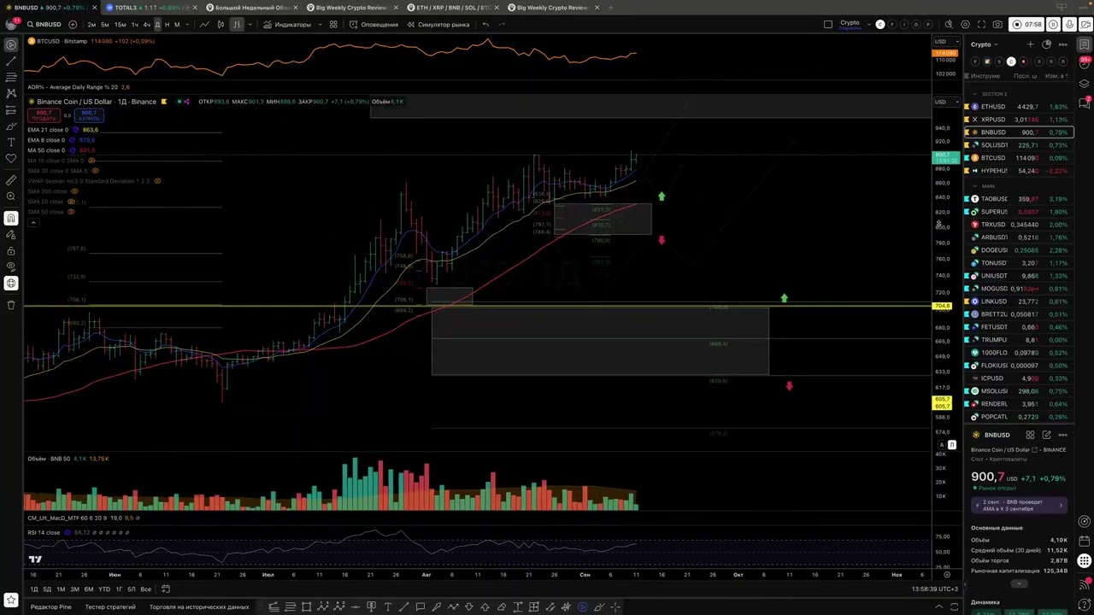Open quick search icon in top toolbar

(949, 25)
